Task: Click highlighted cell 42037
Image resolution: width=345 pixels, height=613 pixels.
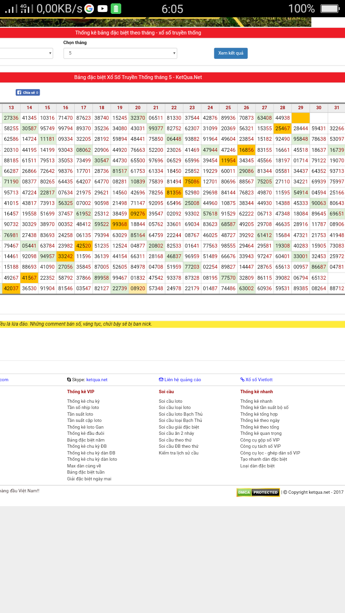Action: 11,288
